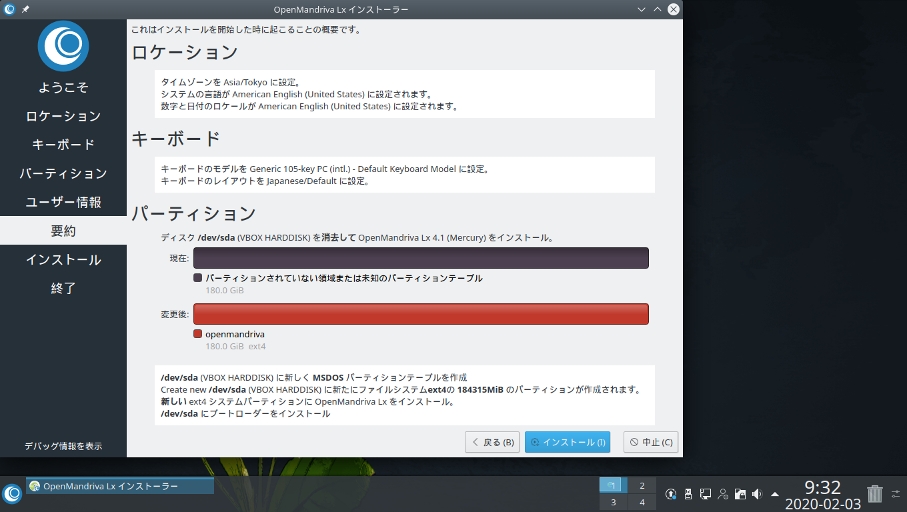Click the ロケーション section heading
The image size is (907, 512).
(185, 52)
